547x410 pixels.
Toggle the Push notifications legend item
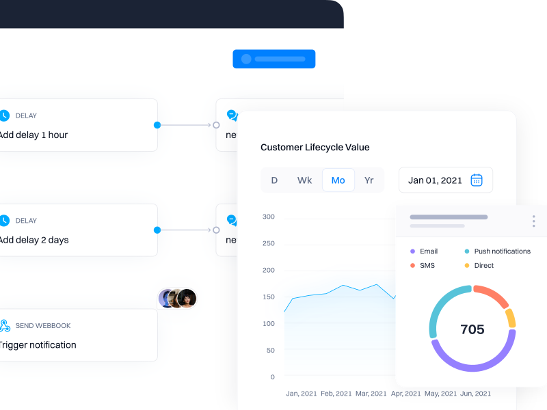(x=502, y=251)
